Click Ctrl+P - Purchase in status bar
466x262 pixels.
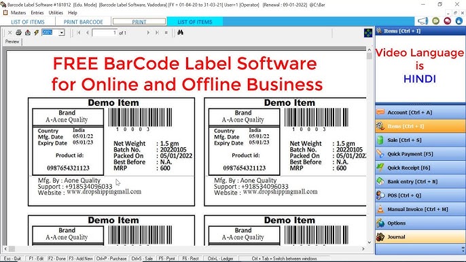pyautogui.click(x=111, y=259)
